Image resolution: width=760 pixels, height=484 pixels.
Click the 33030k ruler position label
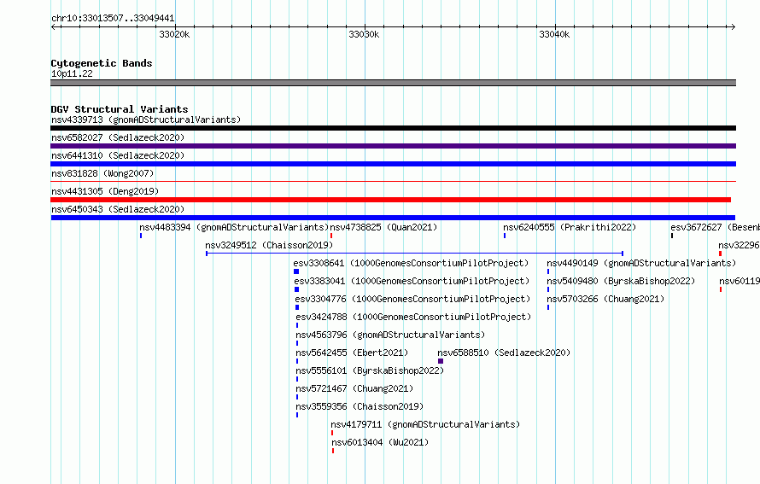[364, 34]
